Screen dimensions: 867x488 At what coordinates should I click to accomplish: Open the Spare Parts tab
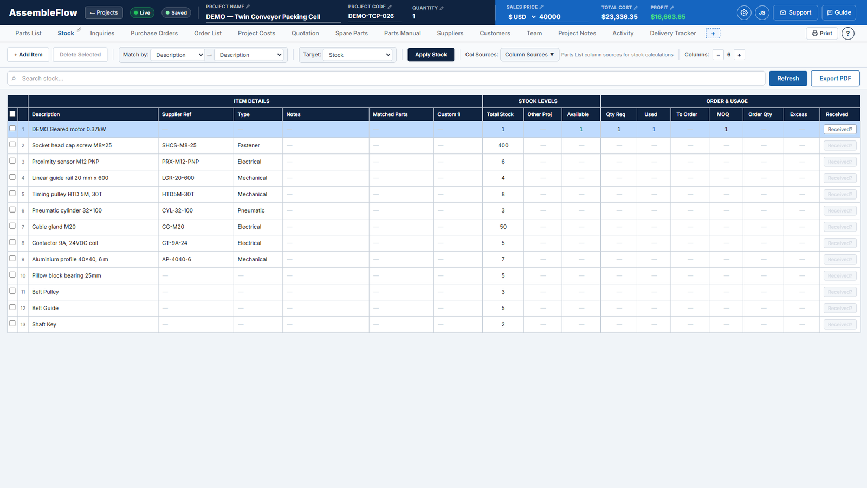[352, 34]
